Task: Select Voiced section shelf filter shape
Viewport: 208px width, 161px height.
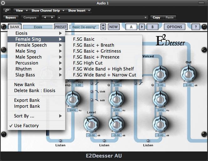Action: pyautogui.click(x=141, y=83)
